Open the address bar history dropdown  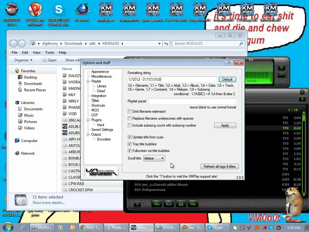pos(159,43)
